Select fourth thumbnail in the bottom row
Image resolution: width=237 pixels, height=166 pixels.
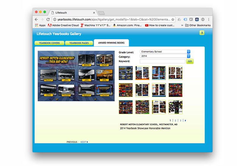tap(175, 107)
